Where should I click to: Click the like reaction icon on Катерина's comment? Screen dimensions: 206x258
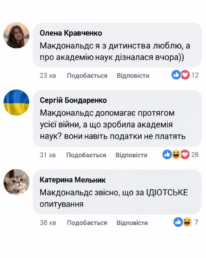click(178, 222)
